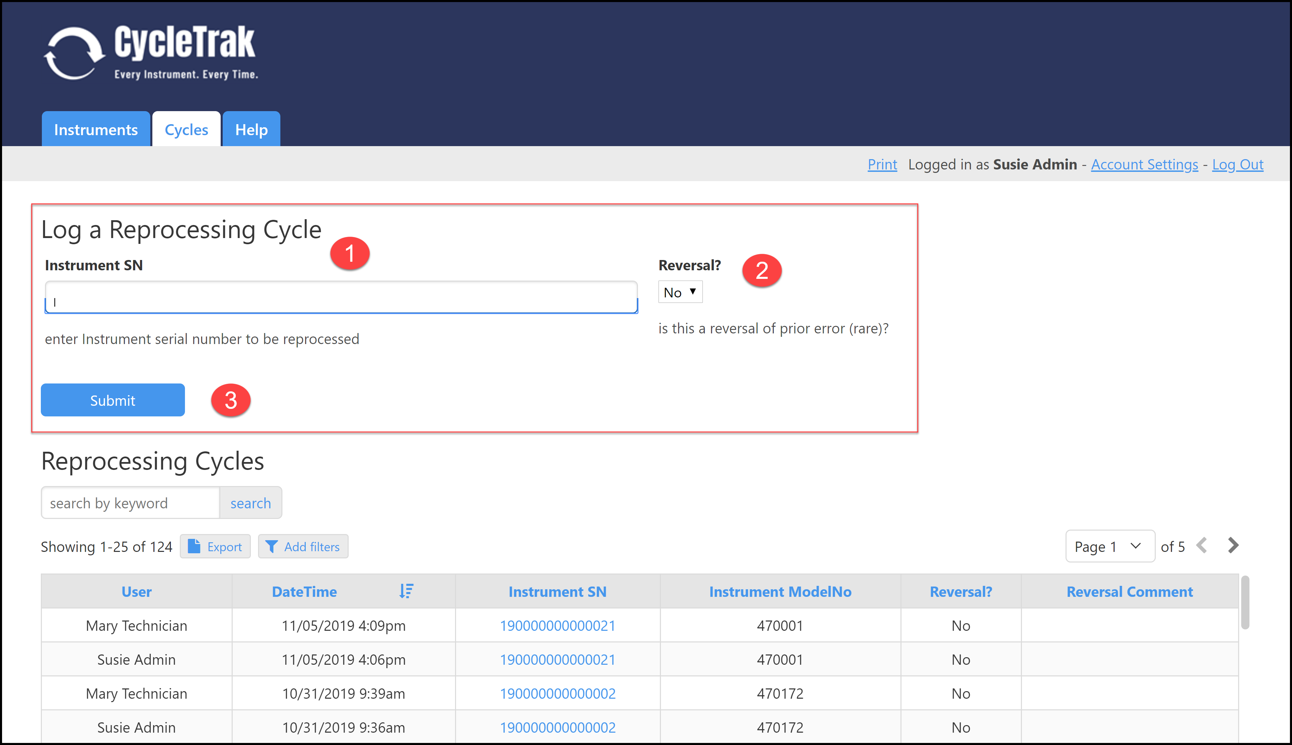Viewport: 1292px width, 745px height.
Task: Click the DateTime sort descending icon
Action: click(x=406, y=591)
